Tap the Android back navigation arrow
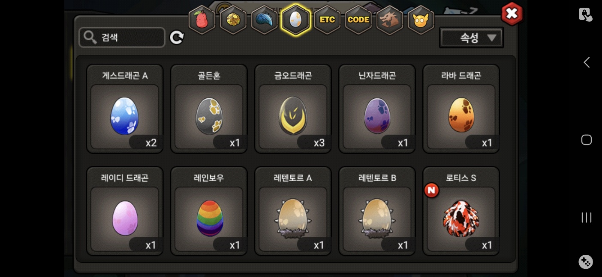This screenshot has height=277, width=602. 586,62
